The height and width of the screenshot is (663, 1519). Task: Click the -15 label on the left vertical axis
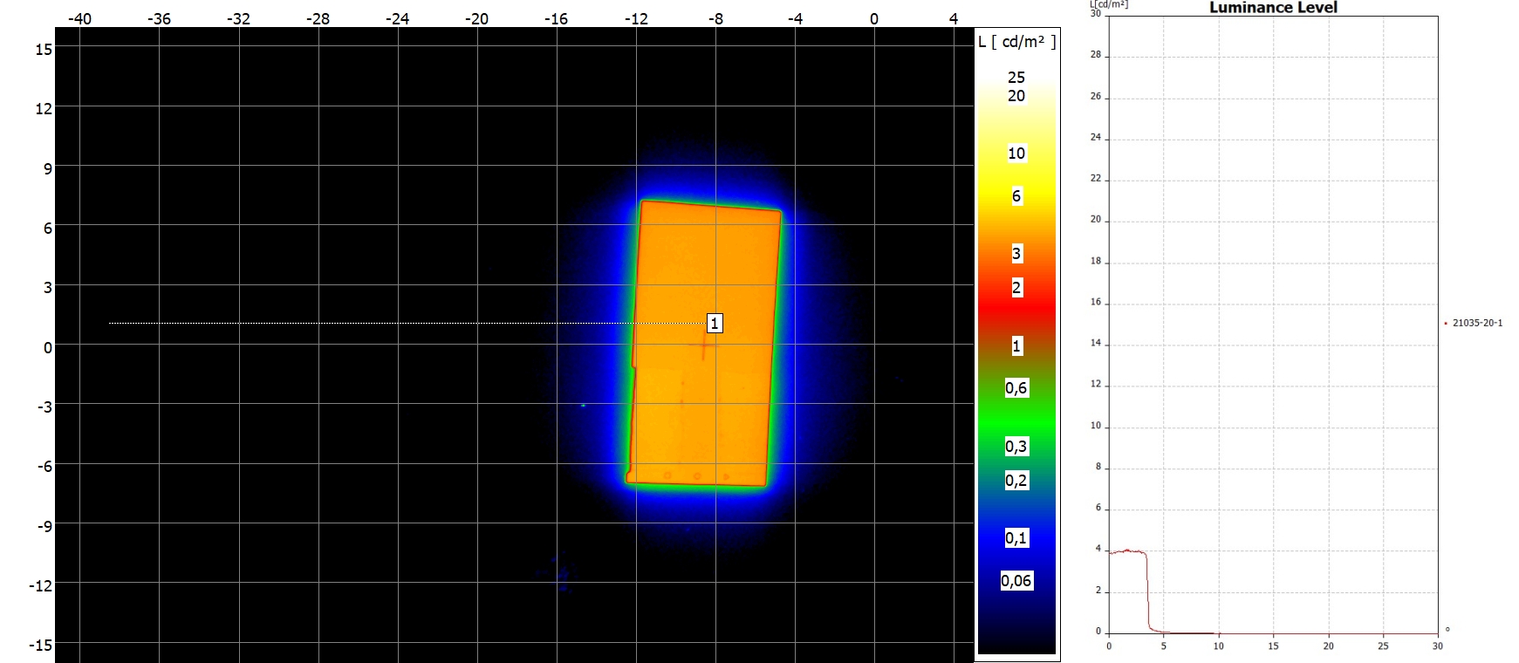[x=40, y=646]
